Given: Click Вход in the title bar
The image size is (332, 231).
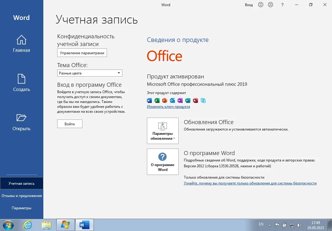Looking at the screenshot, I should point(249,5).
